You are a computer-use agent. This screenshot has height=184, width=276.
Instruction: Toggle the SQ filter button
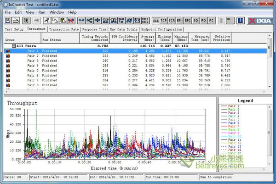(195, 21)
